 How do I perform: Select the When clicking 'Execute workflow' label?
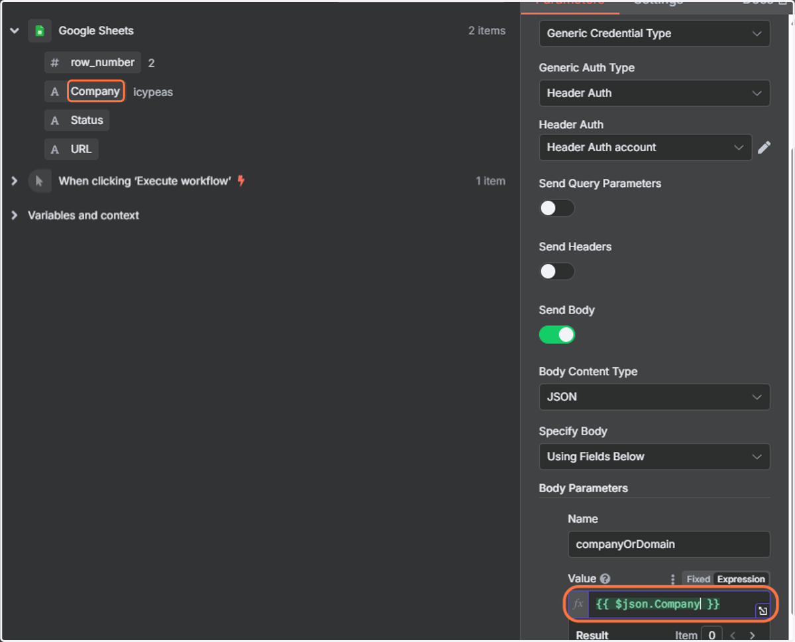[x=145, y=181]
